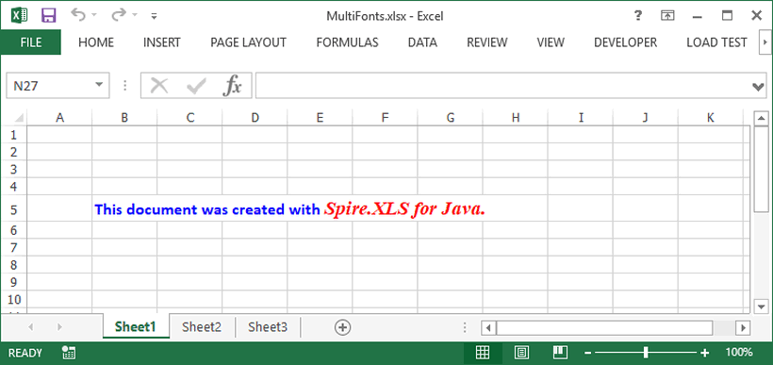Expand the Name Box dropdown arrow
This screenshot has height=365, width=773.
click(99, 85)
